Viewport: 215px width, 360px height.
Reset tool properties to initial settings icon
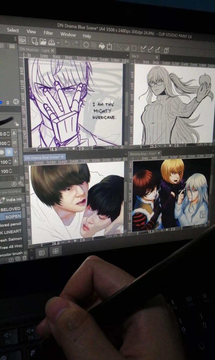click(x=14, y=184)
